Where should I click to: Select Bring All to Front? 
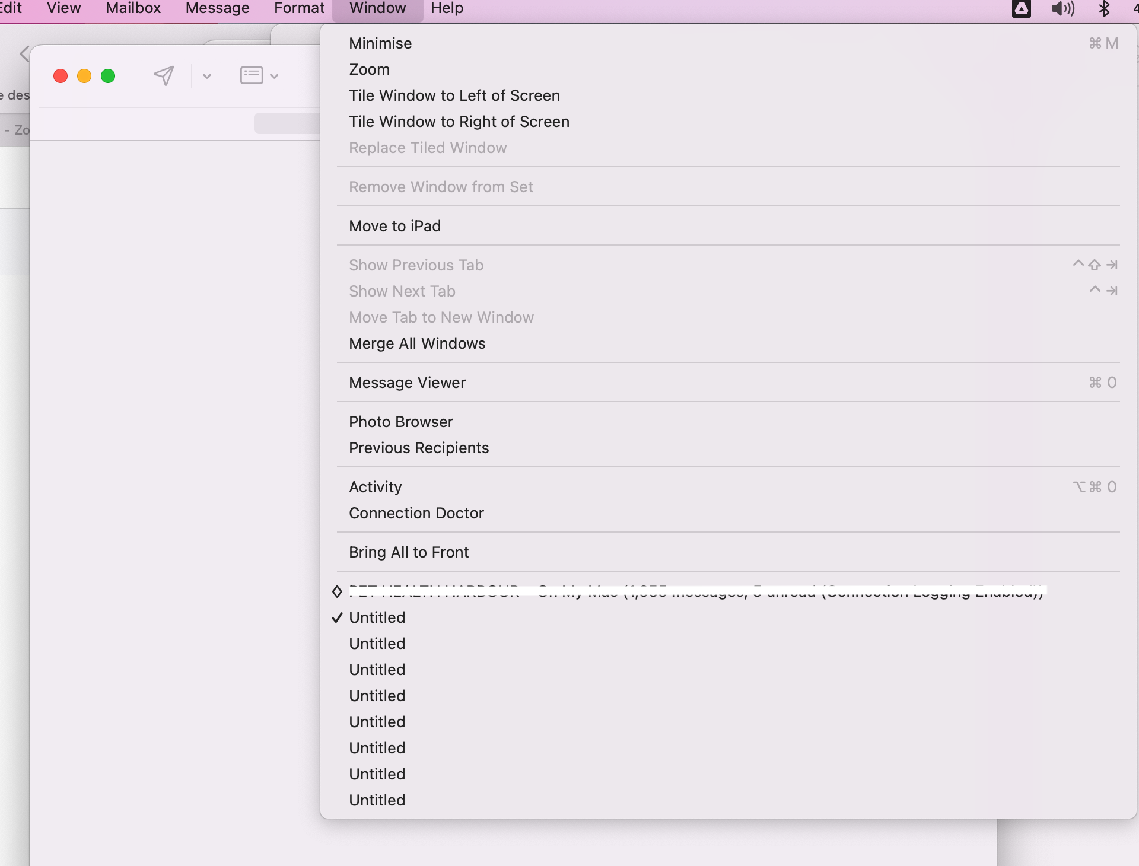408,552
